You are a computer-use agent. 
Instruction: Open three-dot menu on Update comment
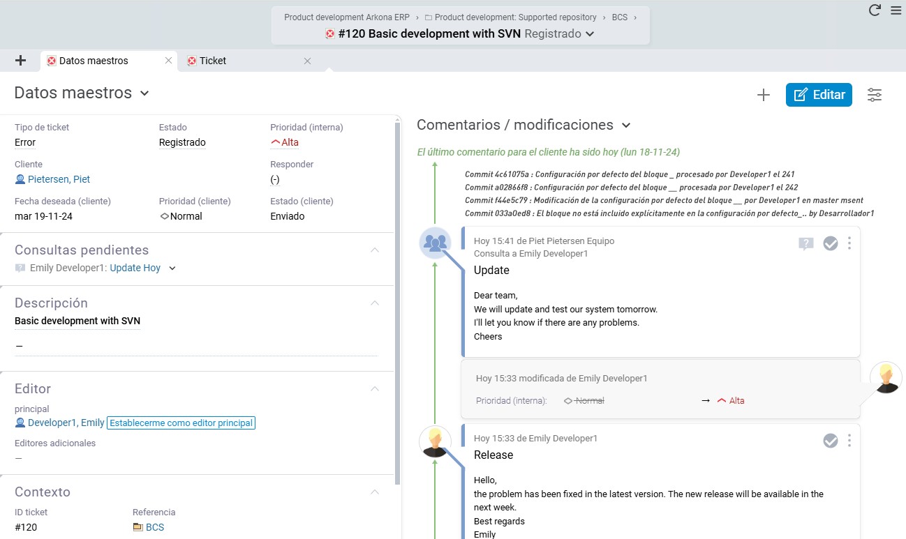849,243
